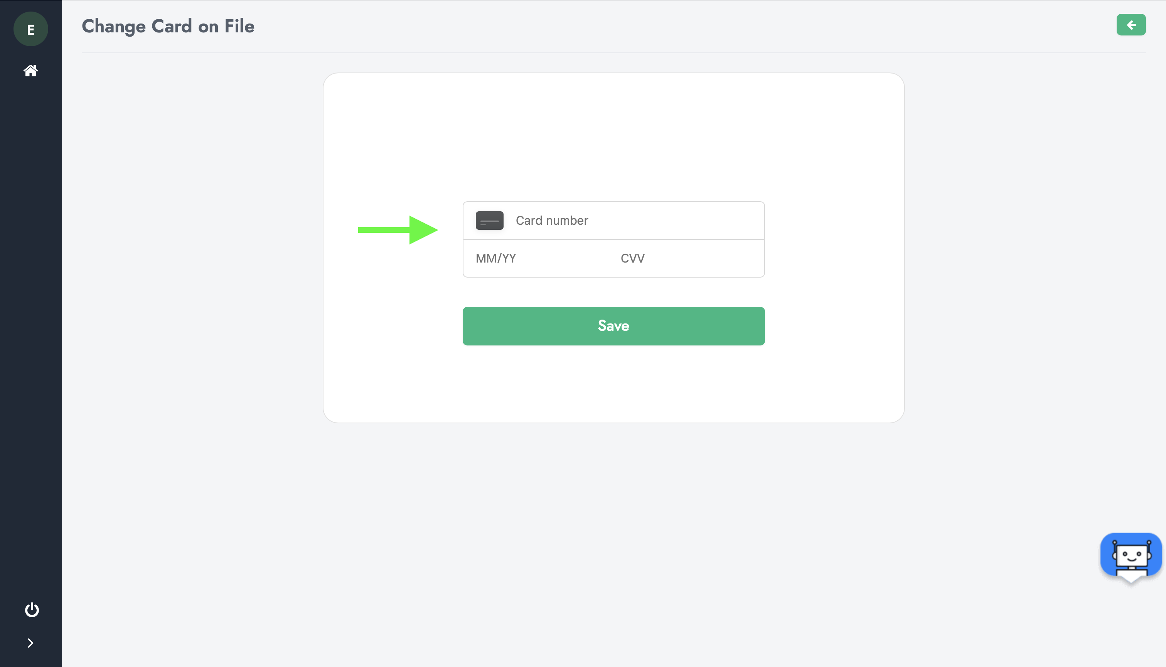Click the gray page area below the white panel
The image size is (1166, 667).
(x=613, y=527)
